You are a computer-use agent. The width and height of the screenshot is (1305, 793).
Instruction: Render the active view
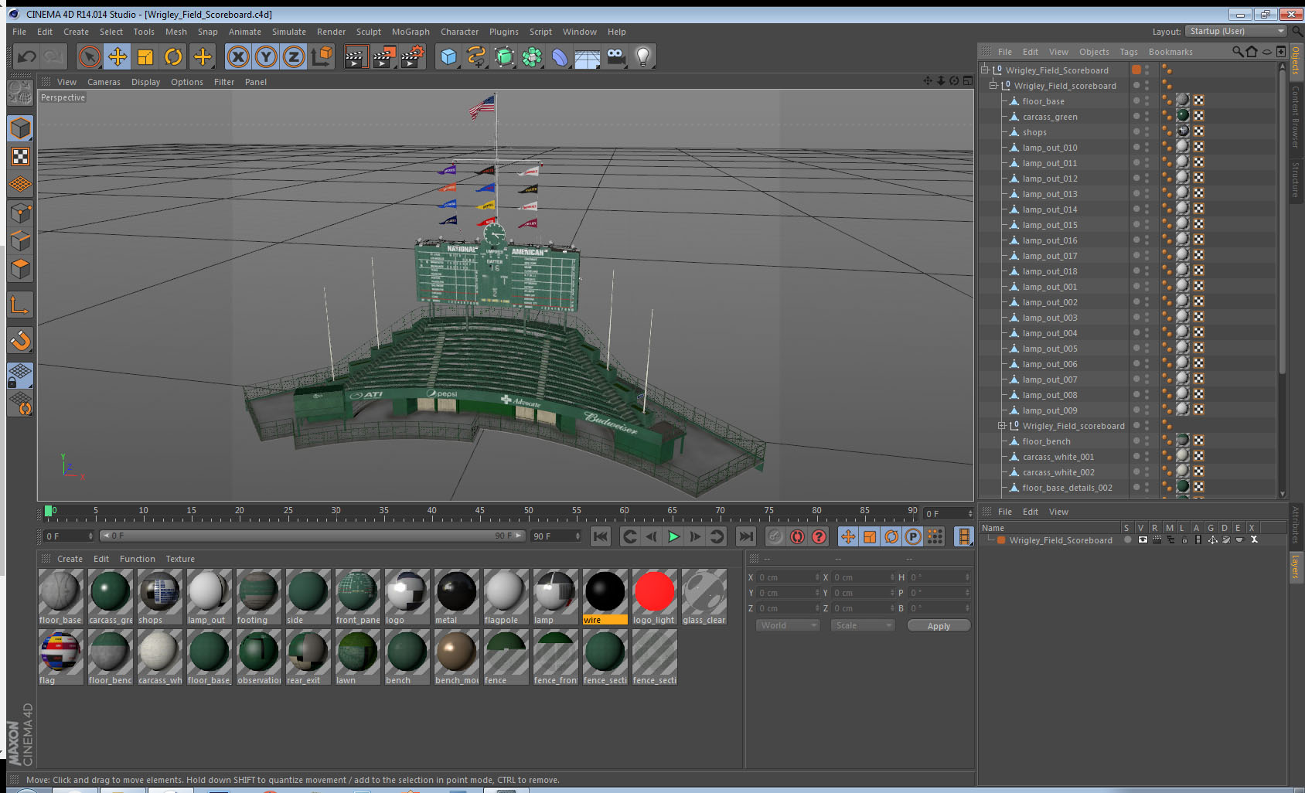356,56
